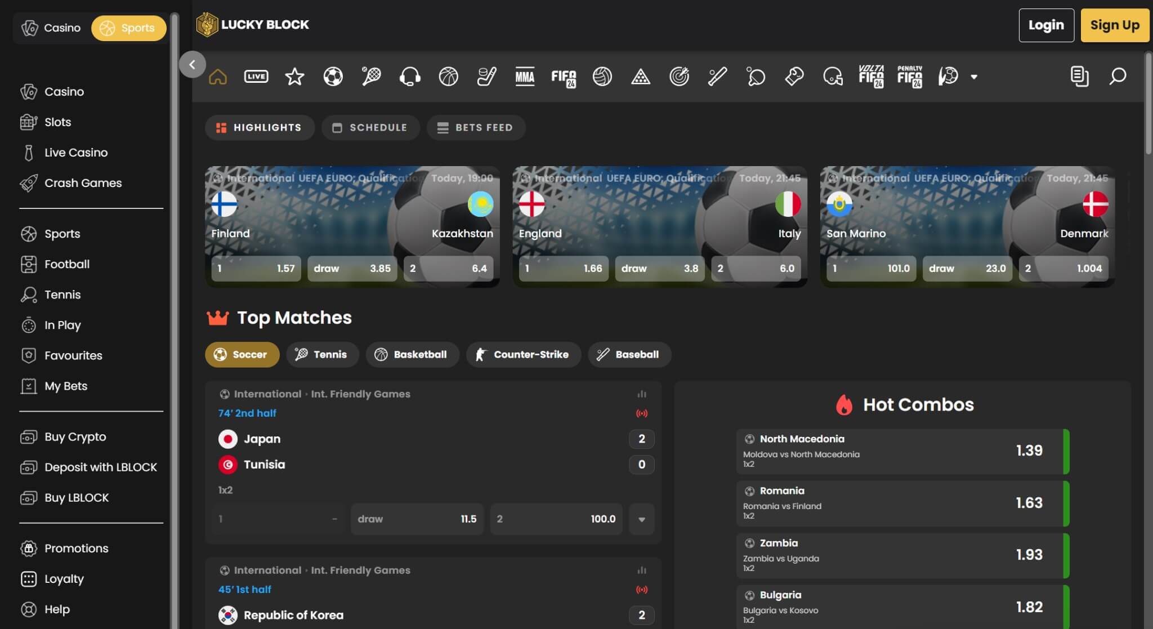Switch to Casino mode toggle
This screenshot has width=1153, height=629.
(52, 28)
